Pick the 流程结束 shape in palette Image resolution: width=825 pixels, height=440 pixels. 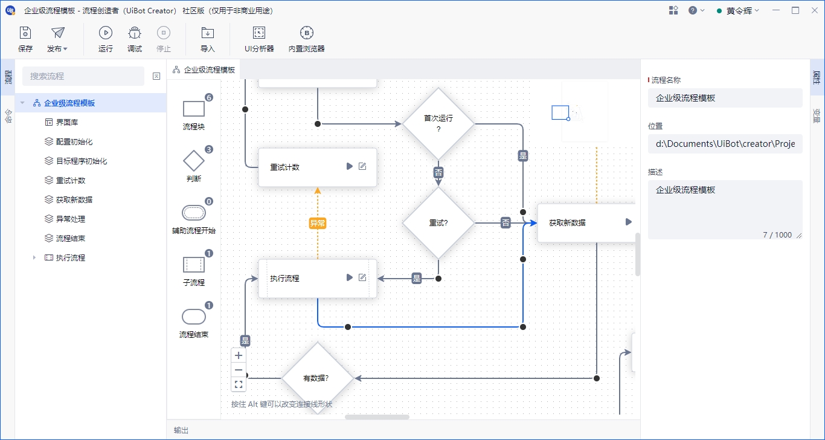coord(194,317)
